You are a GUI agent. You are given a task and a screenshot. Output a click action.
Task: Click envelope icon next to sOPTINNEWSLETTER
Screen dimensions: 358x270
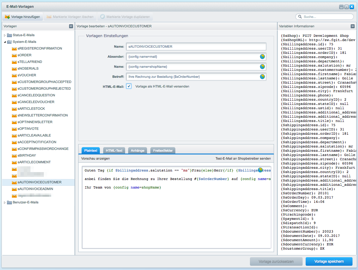tap(14, 122)
